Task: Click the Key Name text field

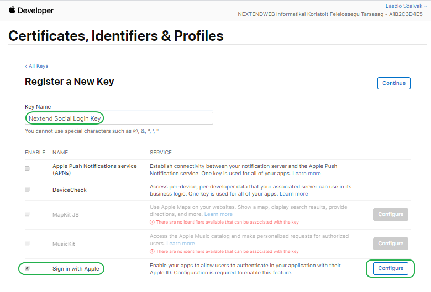Action: coord(119,118)
